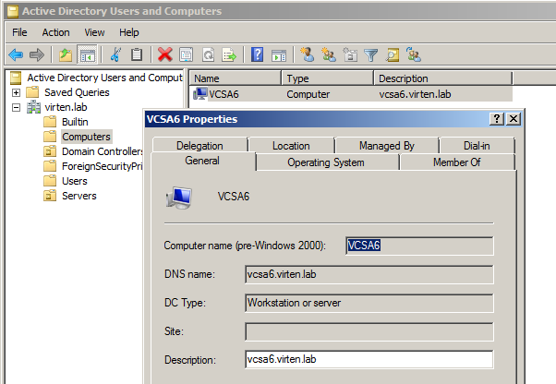Click the blue Help question mark icon

tap(257, 54)
